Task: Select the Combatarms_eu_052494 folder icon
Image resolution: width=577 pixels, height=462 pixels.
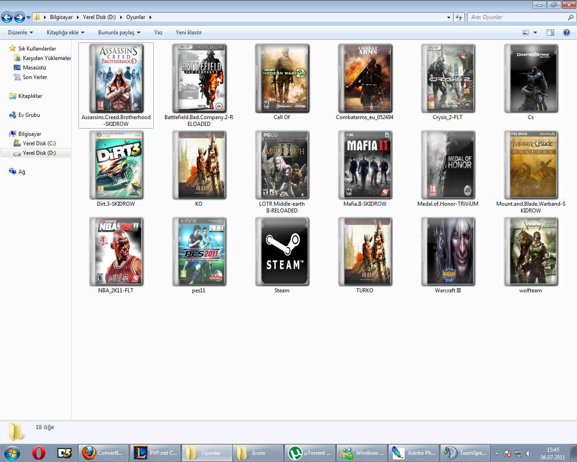Action: (365, 78)
